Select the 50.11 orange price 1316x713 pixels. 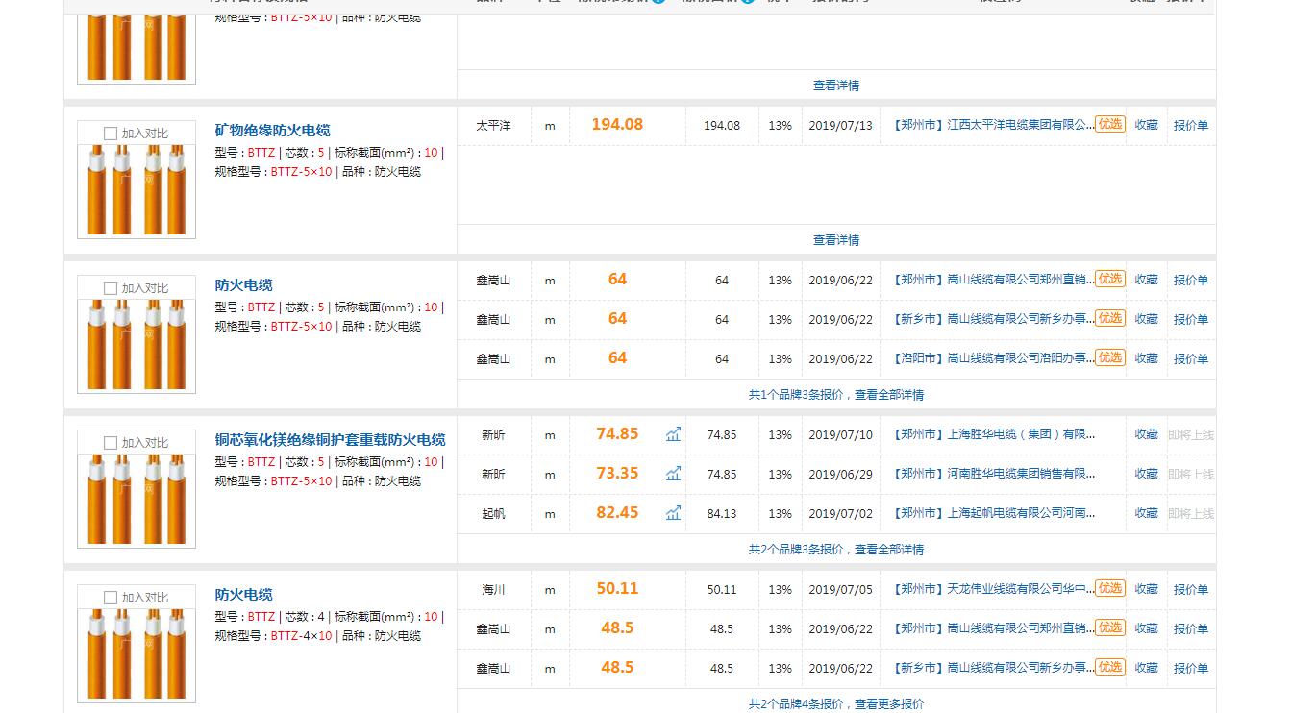click(617, 588)
